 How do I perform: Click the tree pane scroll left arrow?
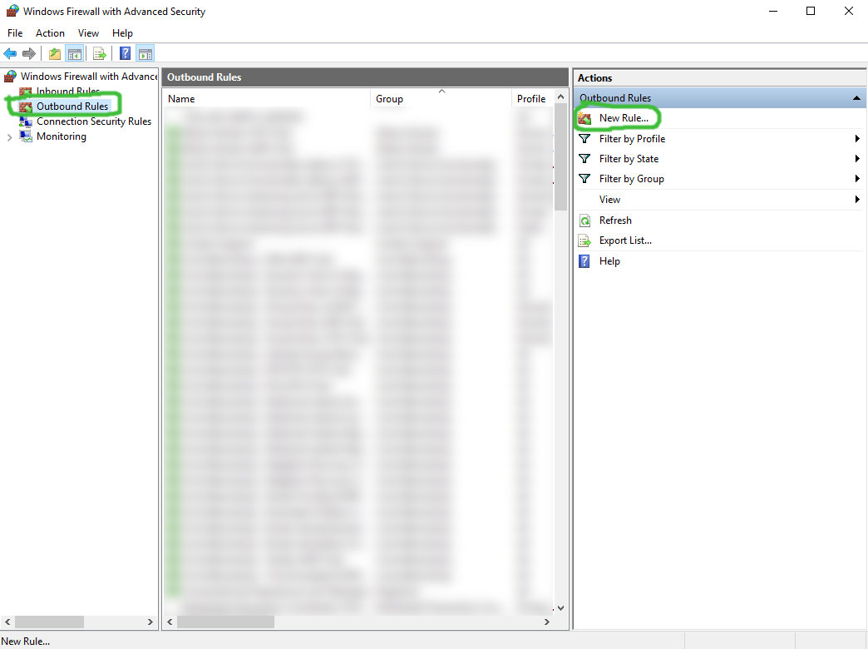pyautogui.click(x=7, y=622)
